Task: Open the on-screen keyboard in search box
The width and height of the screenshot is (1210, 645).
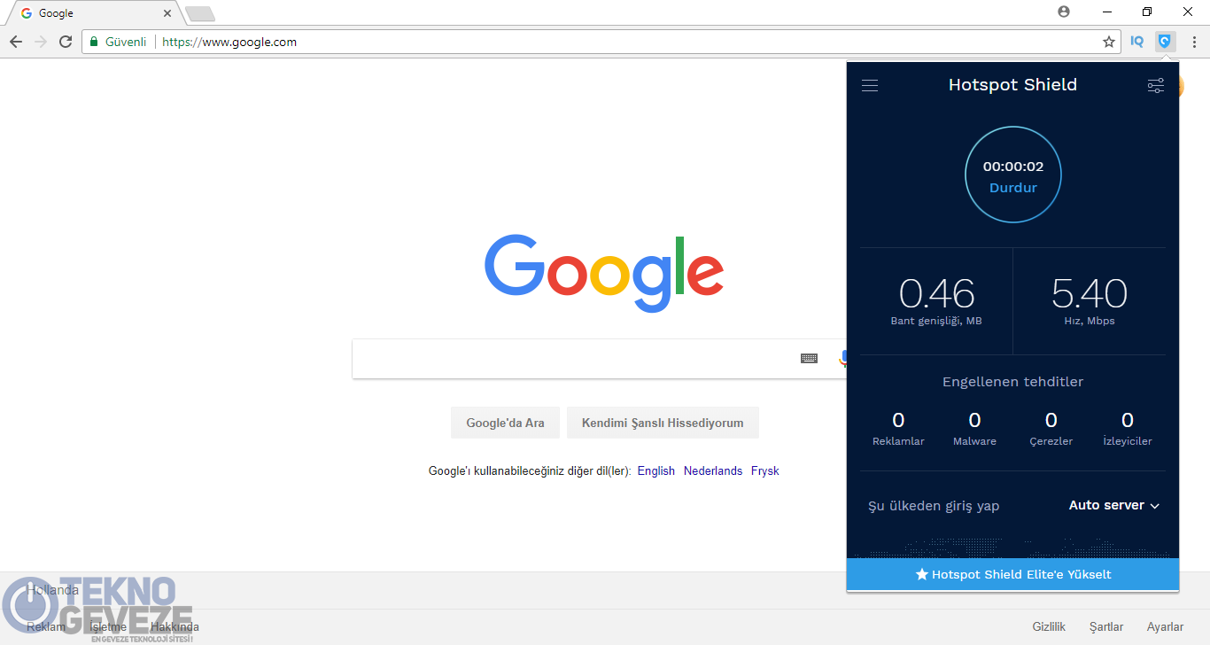Action: 809,358
